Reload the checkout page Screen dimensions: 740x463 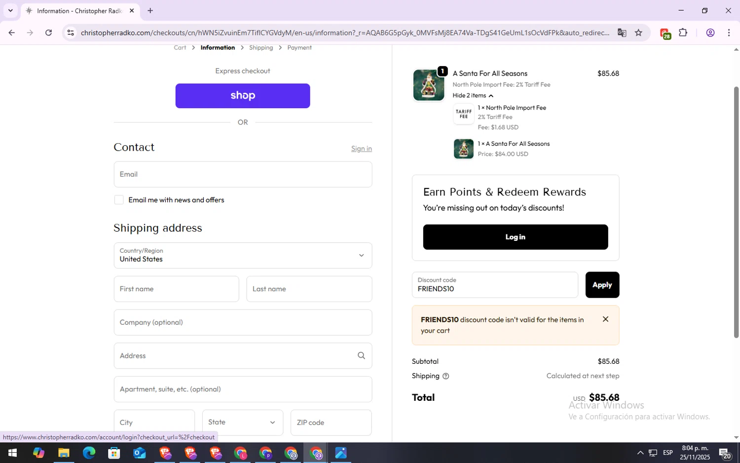click(x=48, y=33)
